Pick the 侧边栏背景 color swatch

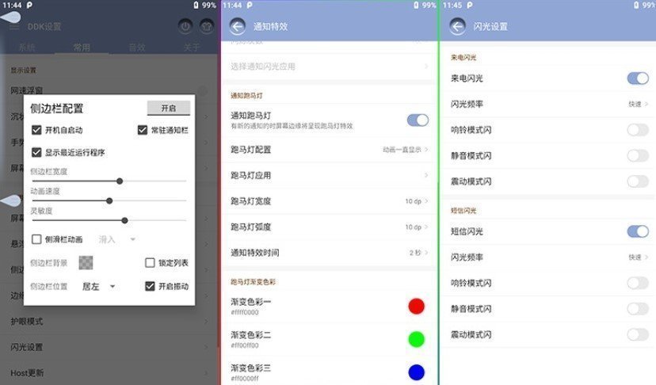[x=86, y=263]
